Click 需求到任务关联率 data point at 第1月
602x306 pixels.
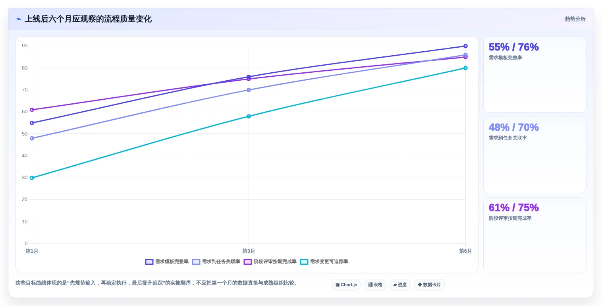(x=32, y=138)
